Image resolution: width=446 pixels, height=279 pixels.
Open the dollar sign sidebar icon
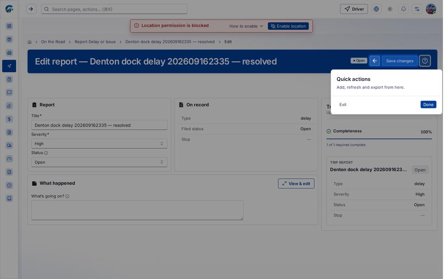[9, 119]
